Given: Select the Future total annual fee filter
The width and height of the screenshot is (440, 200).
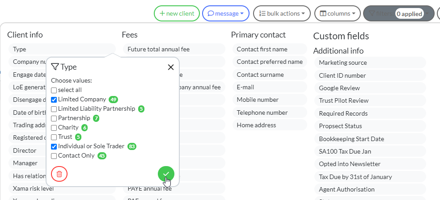Looking at the screenshot, I should [x=174, y=49].
